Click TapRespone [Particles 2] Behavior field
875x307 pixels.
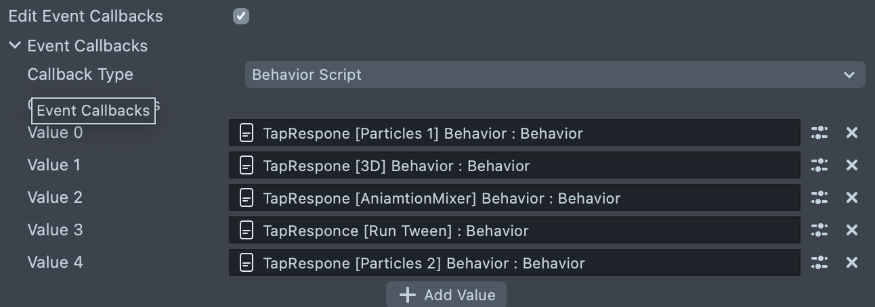(515, 263)
